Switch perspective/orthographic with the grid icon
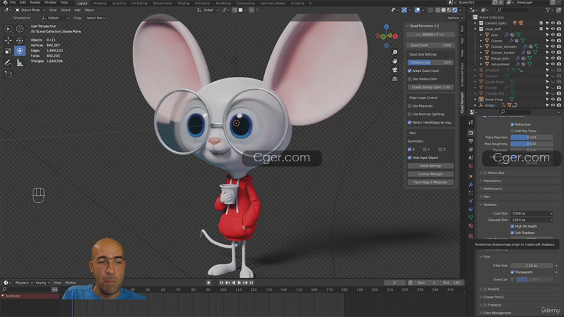This screenshot has height=317, width=564. pos(395,78)
